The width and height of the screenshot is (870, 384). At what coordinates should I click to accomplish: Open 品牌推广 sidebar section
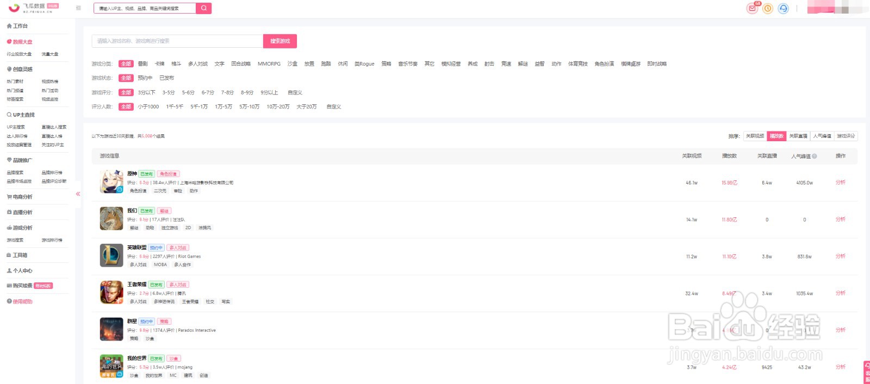click(x=20, y=160)
